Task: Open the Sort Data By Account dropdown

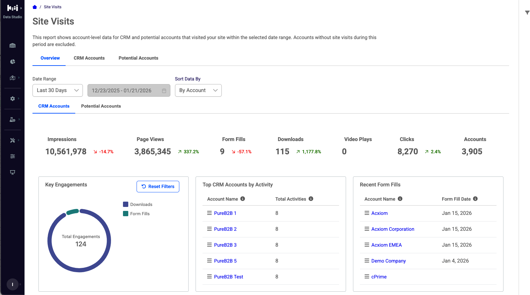Action: tap(198, 90)
